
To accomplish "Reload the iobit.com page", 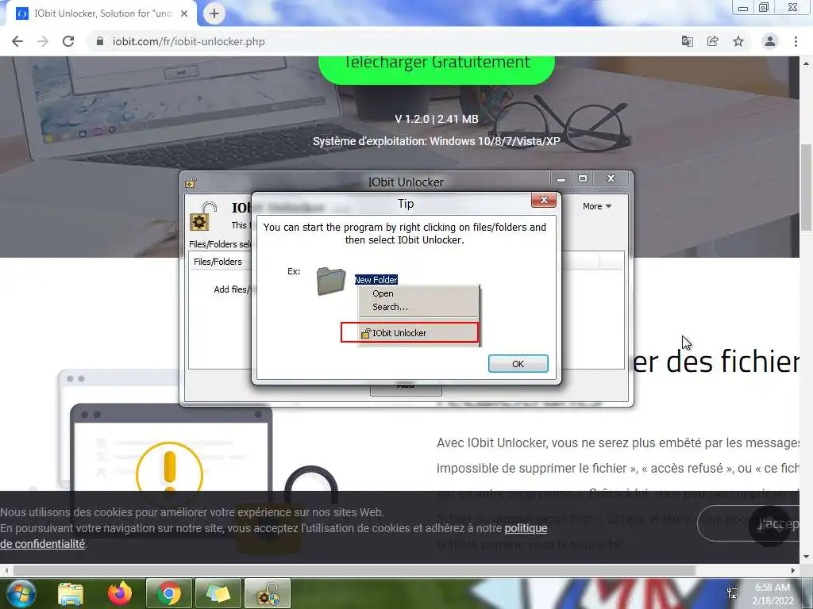I will point(68,41).
